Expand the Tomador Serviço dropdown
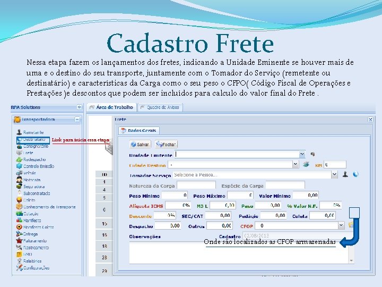This screenshot has height=287, width=382. 334,174
